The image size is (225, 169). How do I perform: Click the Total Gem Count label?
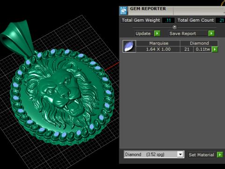196,20
